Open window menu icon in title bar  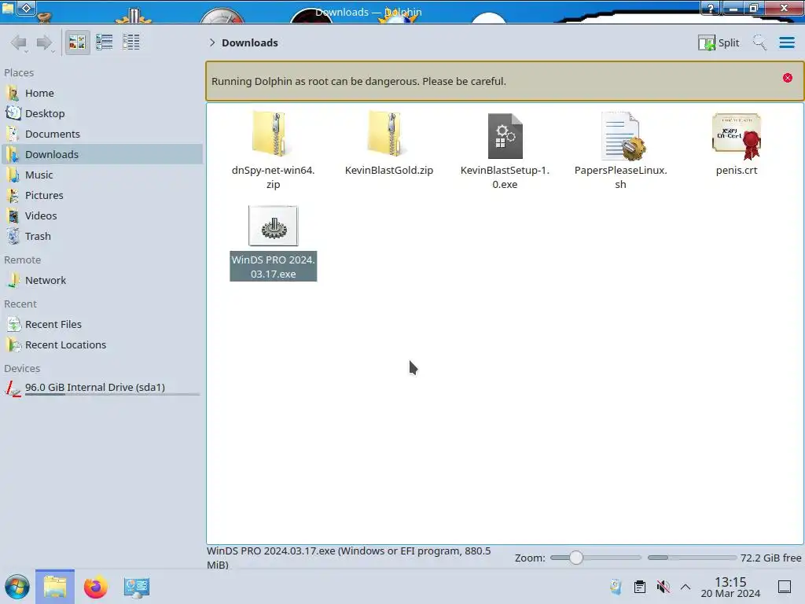[8, 8]
